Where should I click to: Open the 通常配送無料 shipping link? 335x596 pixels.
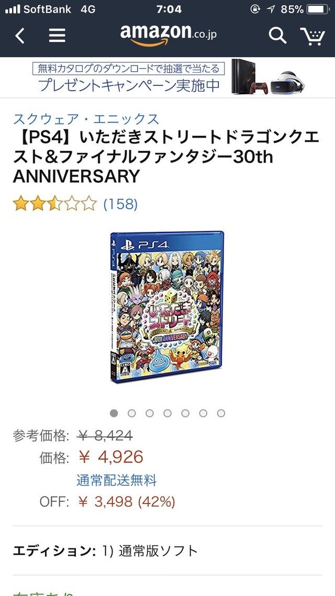click(x=117, y=480)
